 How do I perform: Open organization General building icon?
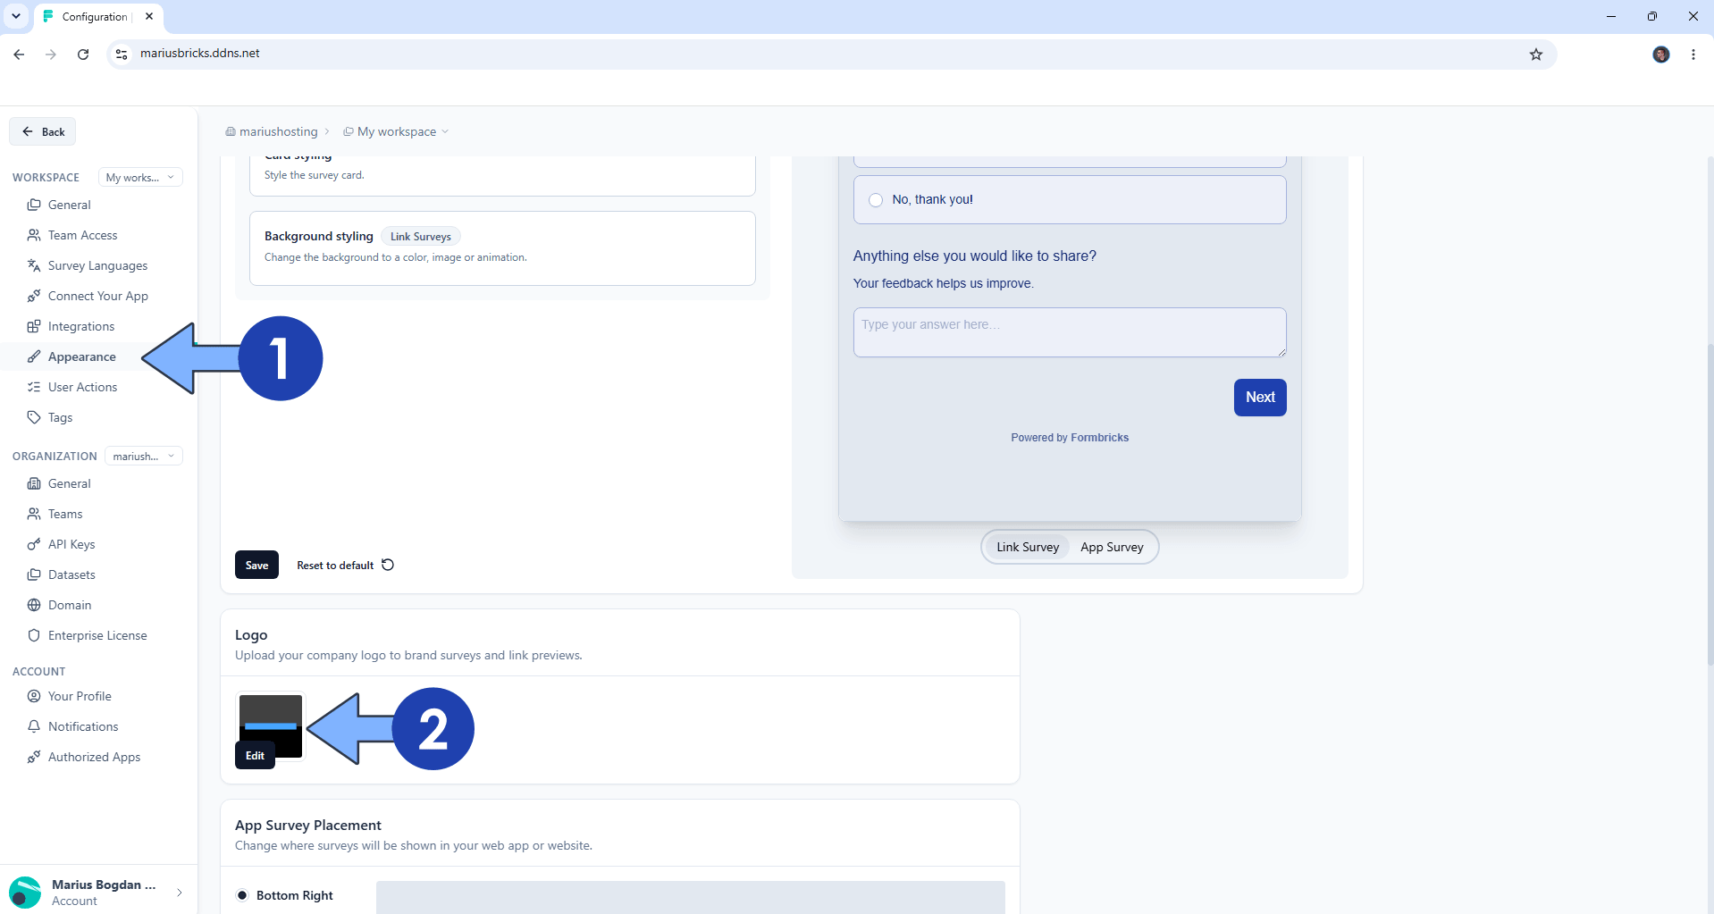point(34,483)
